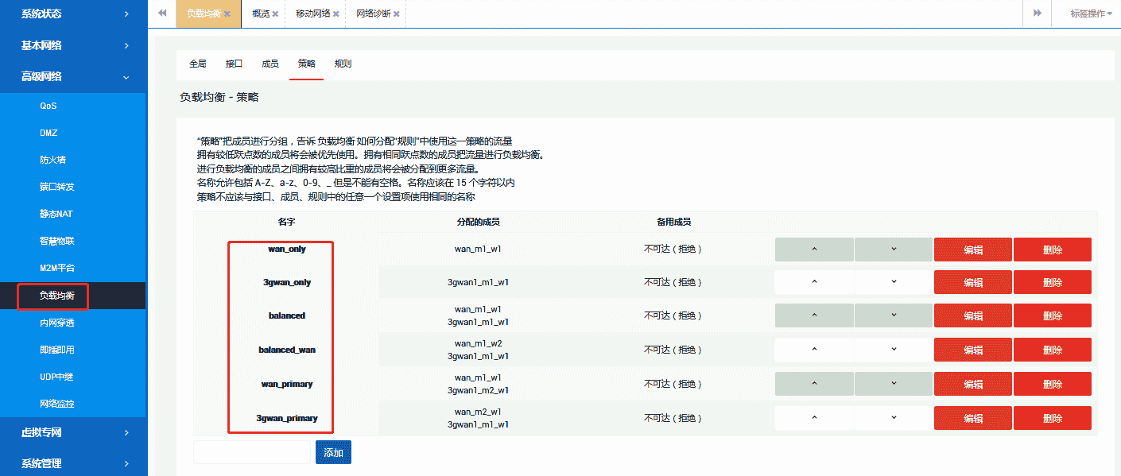
Task: Close the 概览 tab with x icon
Action: click(x=275, y=14)
